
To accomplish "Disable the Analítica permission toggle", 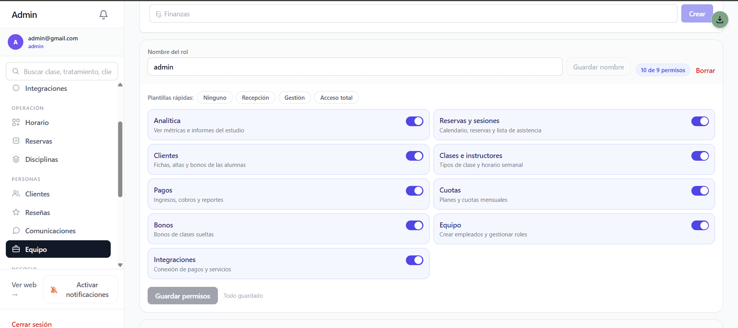I will point(414,121).
